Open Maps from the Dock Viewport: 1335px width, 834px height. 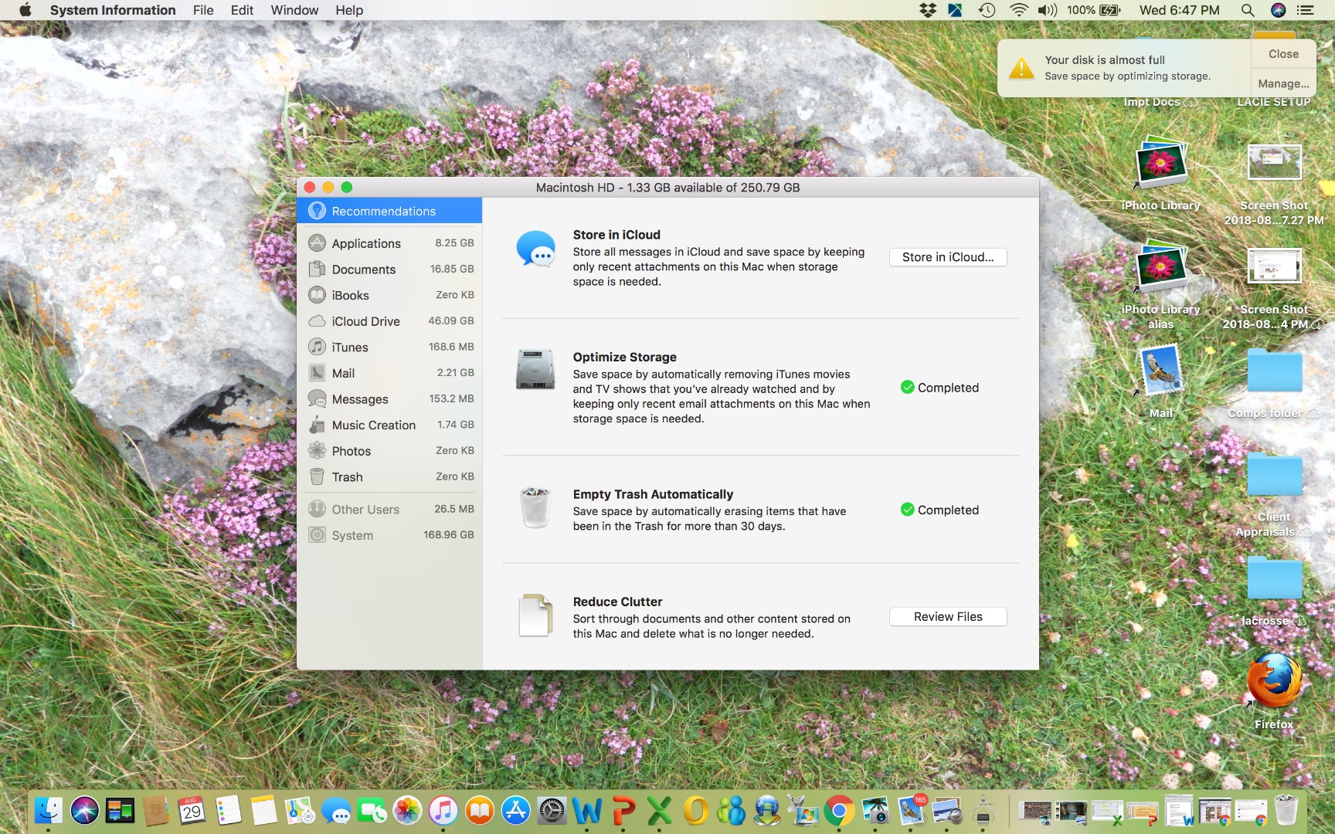(x=300, y=811)
